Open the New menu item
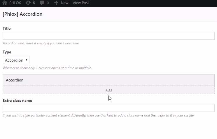Image resolution: width=217 pixels, height=139 pixels. tap(64, 3)
